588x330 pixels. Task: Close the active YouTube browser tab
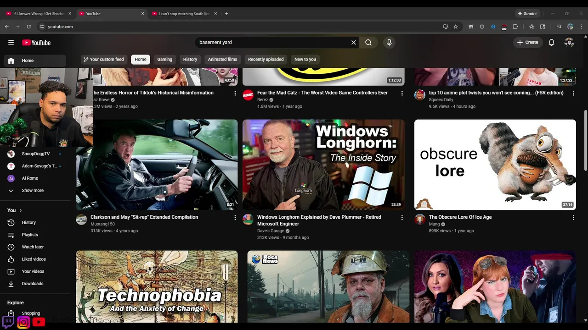coord(142,13)
